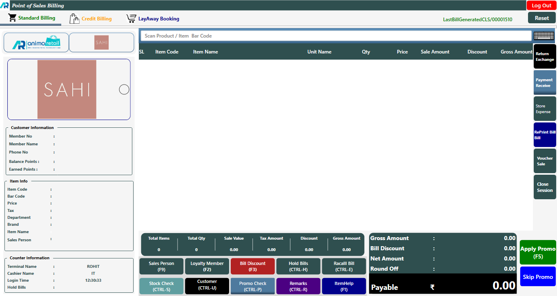This screenshot has width=557, height=296.
Task: Open the Credit Billing tab
Action: 91,19
